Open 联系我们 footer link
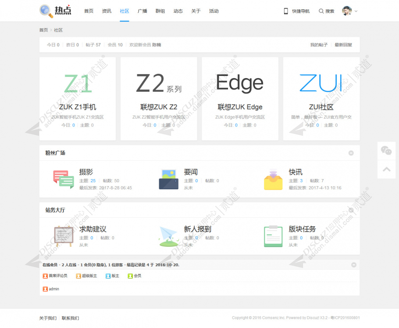399x328 pixels. click(x=71, y=318)
